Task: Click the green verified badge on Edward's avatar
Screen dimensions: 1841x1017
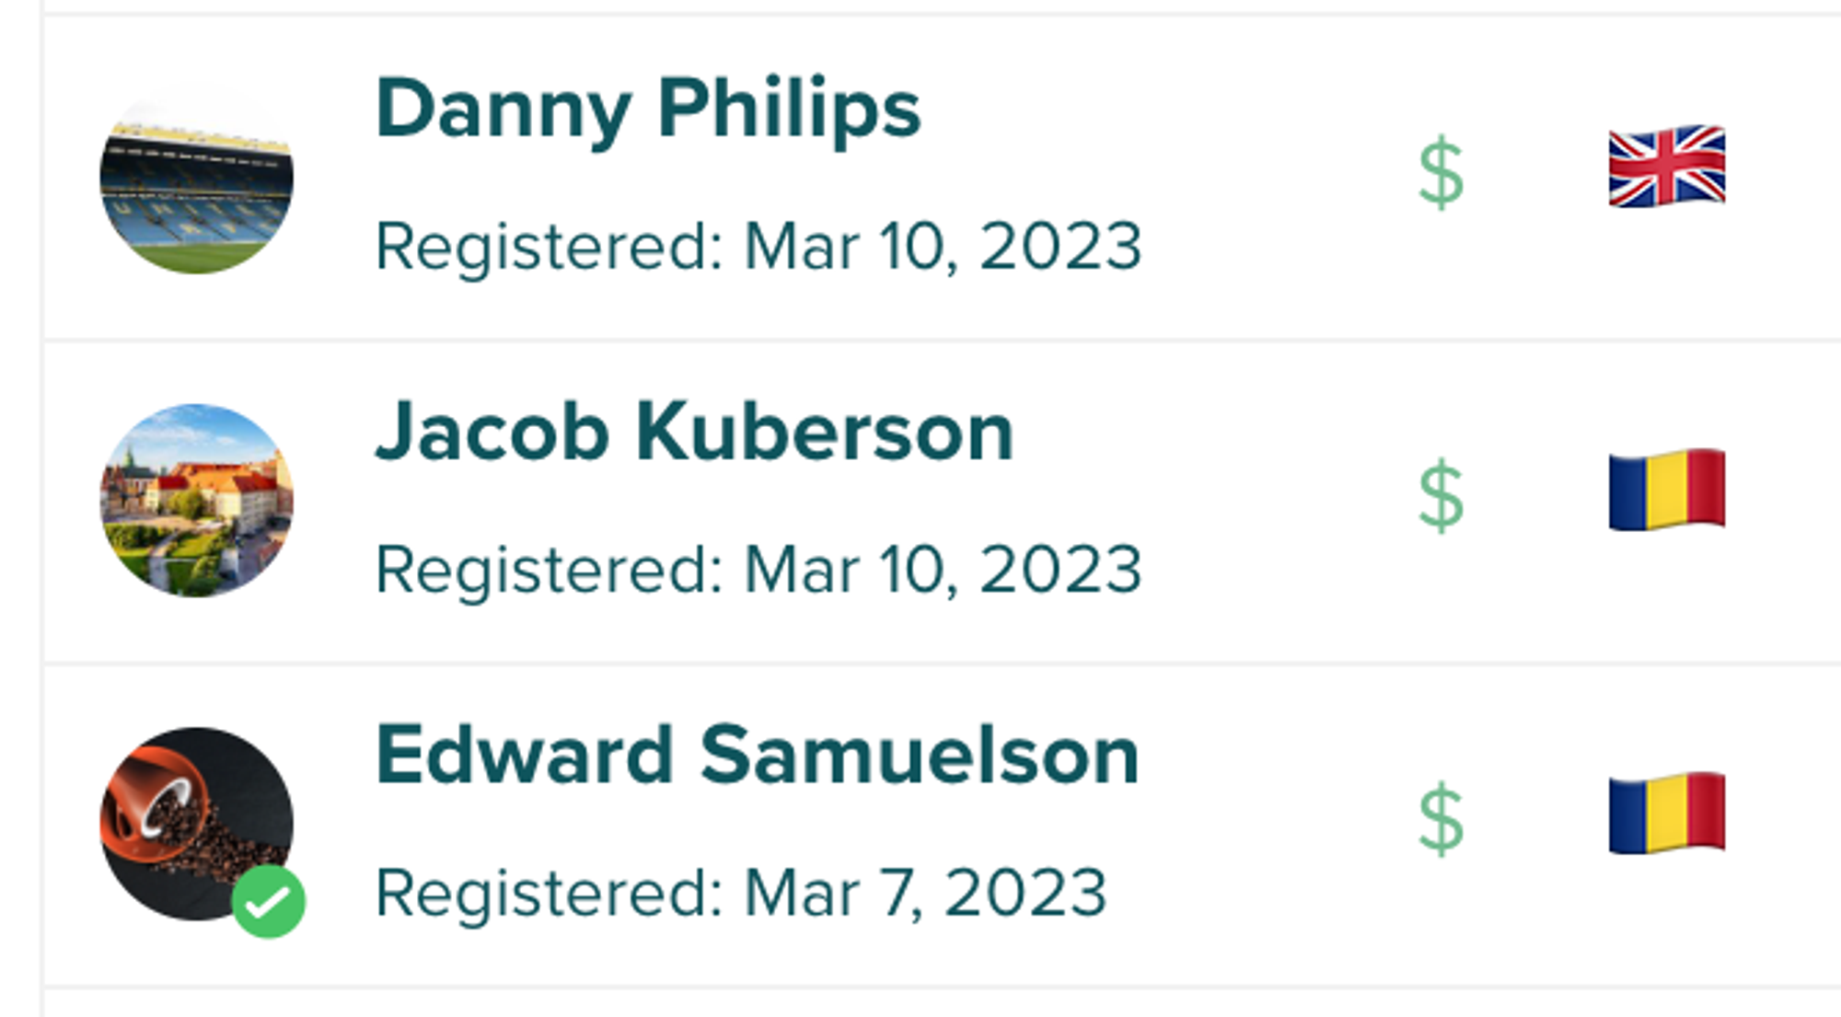Action: tap(268, 902)
